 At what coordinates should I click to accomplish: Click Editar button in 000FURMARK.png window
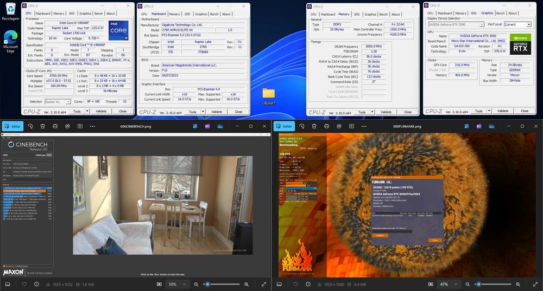[285, 126]
